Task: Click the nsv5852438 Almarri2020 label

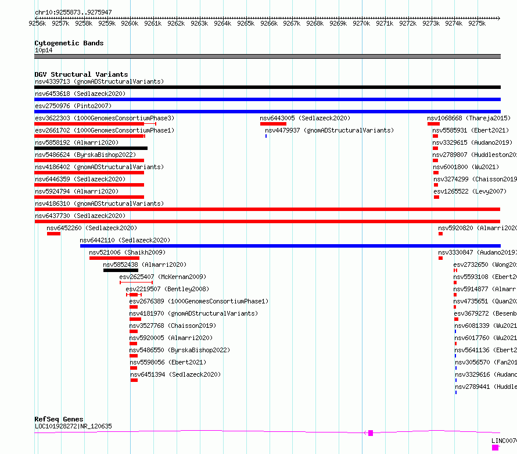Action: 145,264
